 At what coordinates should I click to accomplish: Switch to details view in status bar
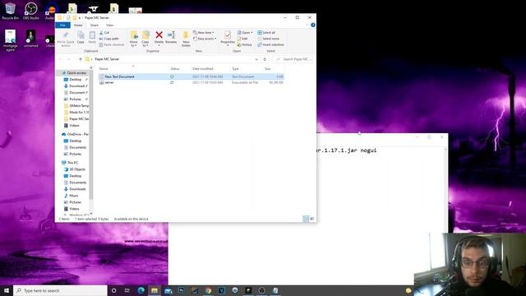coord(306,219)
